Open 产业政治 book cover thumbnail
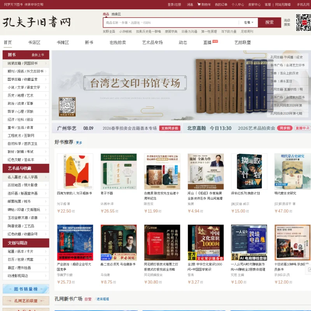The image size is (311, 311). 75,242
